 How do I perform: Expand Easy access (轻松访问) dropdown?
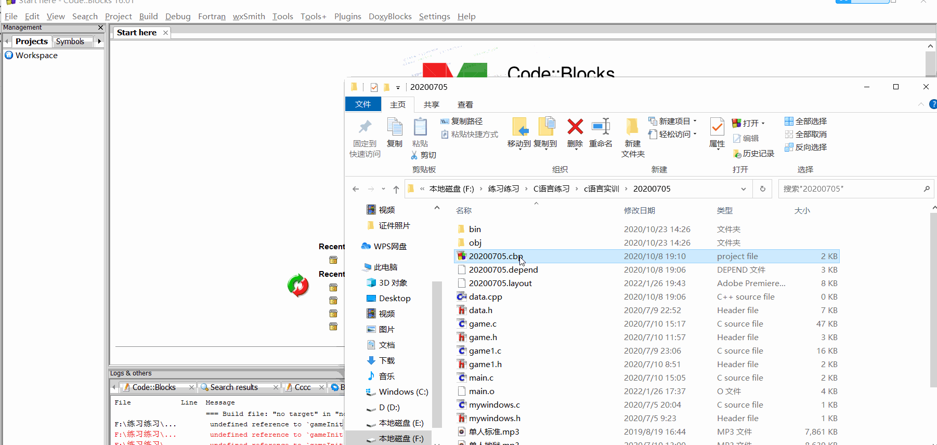coord(695,134)
